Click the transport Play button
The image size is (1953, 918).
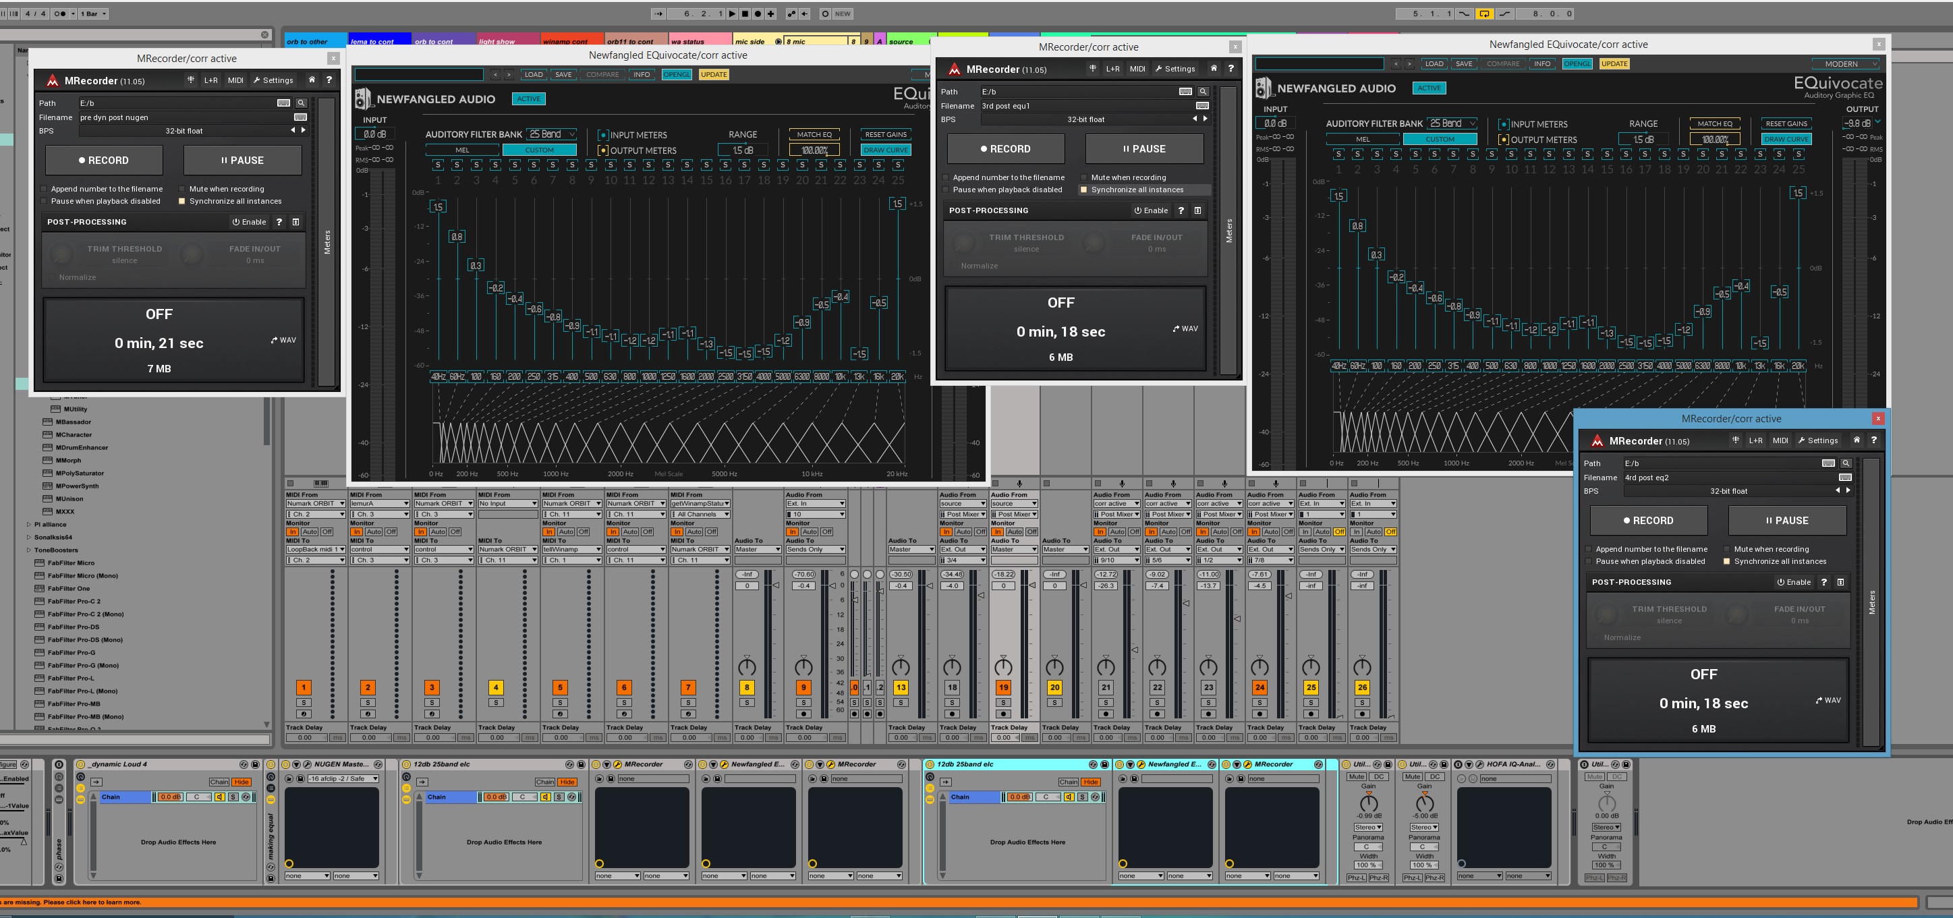[732, 13]
